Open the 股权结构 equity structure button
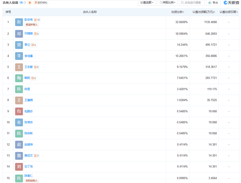241x183 pixels. pyautogui.click(x=41, y=3)
